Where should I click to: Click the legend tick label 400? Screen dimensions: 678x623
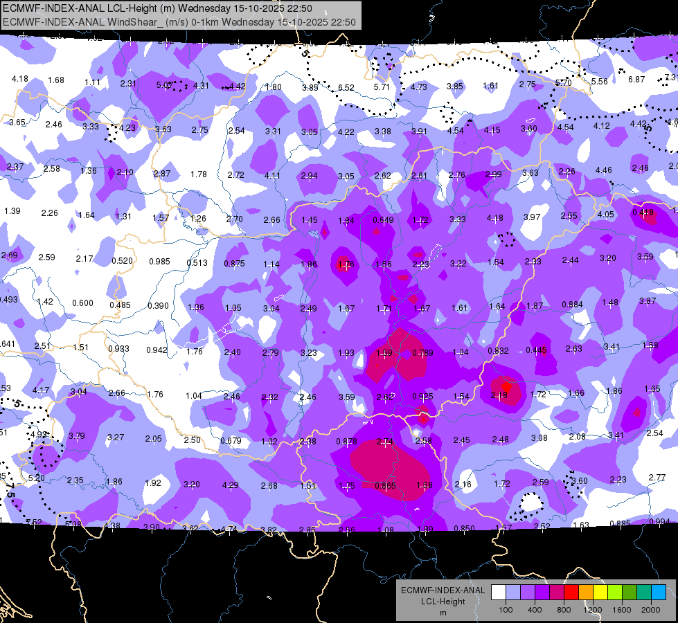(535, 610)
